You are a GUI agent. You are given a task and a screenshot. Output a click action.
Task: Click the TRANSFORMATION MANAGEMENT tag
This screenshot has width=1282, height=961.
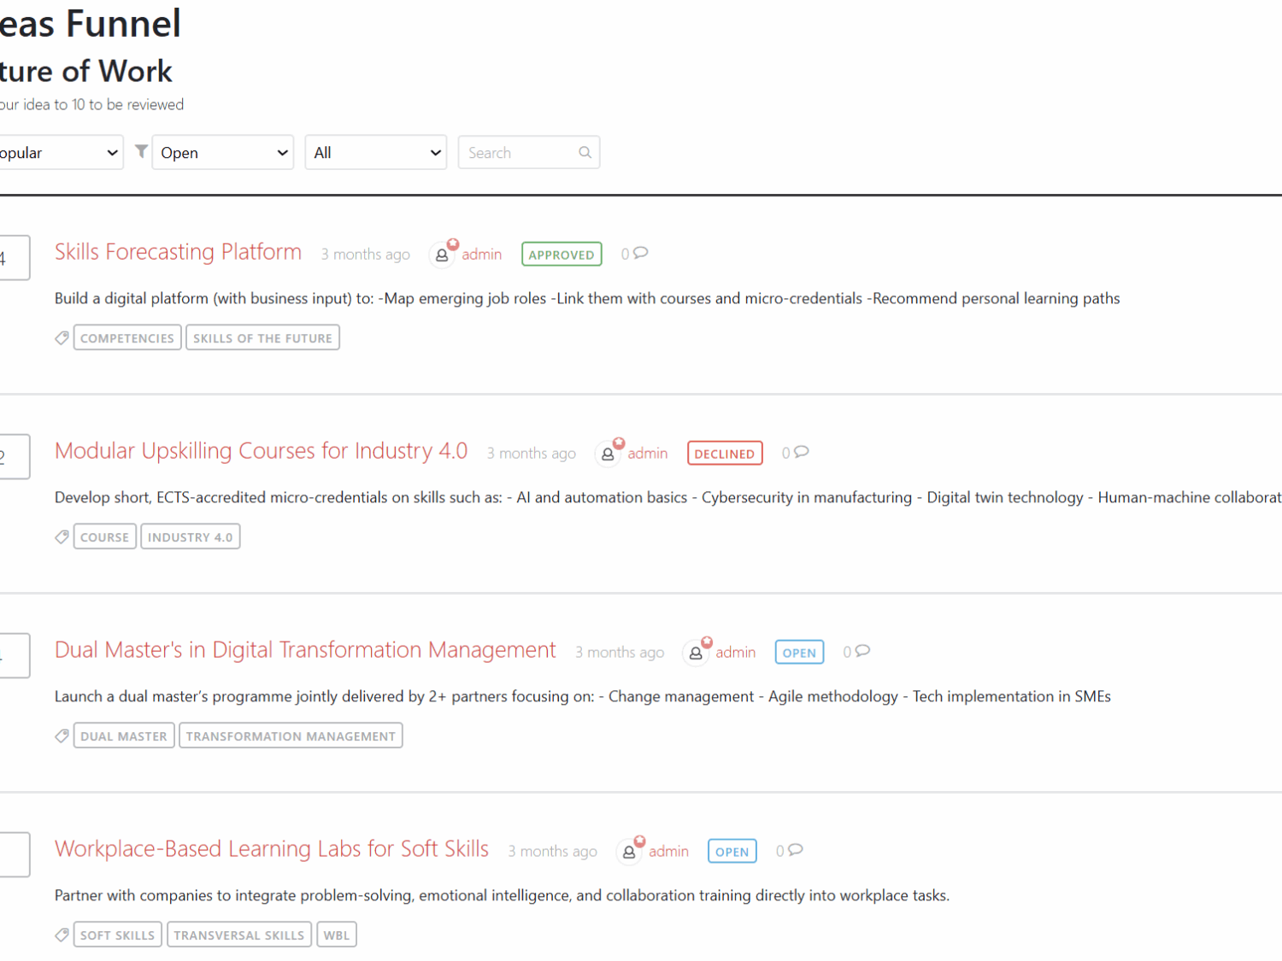point(291,736)
